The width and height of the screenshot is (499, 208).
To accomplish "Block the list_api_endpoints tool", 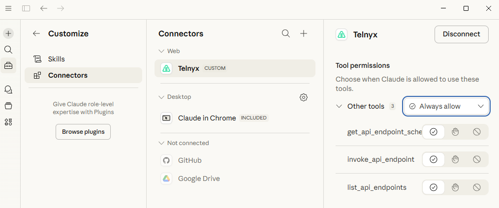I will pos(477,187).
